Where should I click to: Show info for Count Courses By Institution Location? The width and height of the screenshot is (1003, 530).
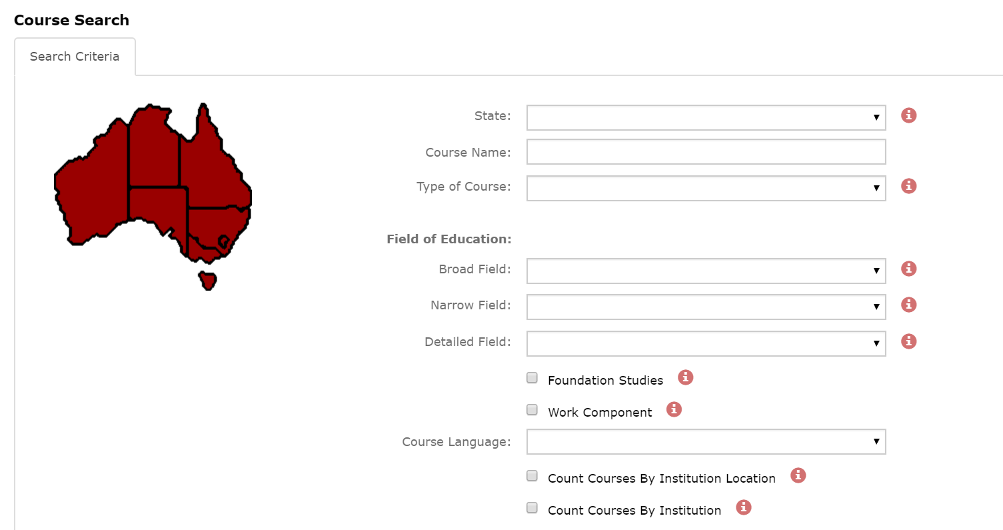[x=798, y=475]
